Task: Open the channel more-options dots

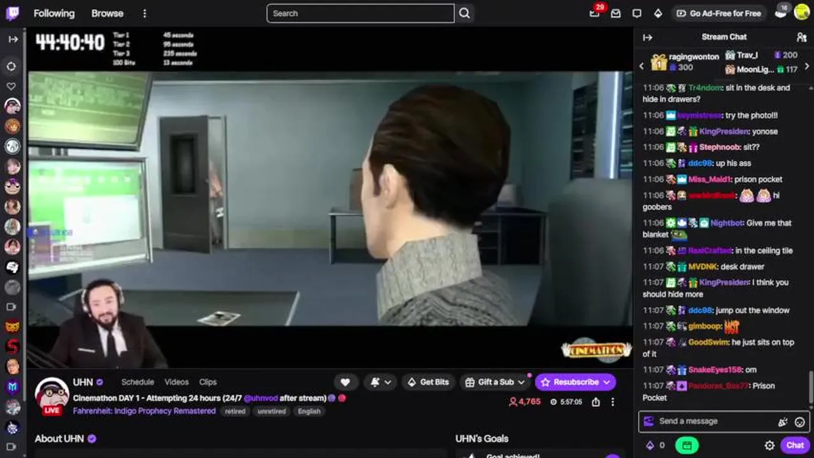Action: pos(613,402)
